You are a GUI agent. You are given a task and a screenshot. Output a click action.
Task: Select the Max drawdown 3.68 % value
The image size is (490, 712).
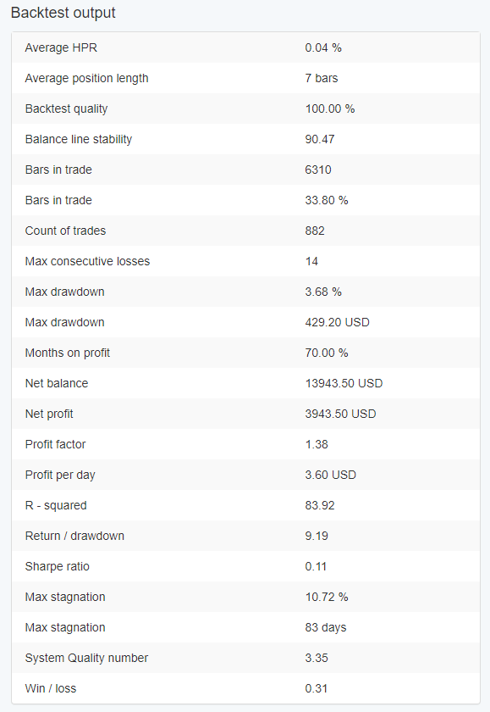323,292
